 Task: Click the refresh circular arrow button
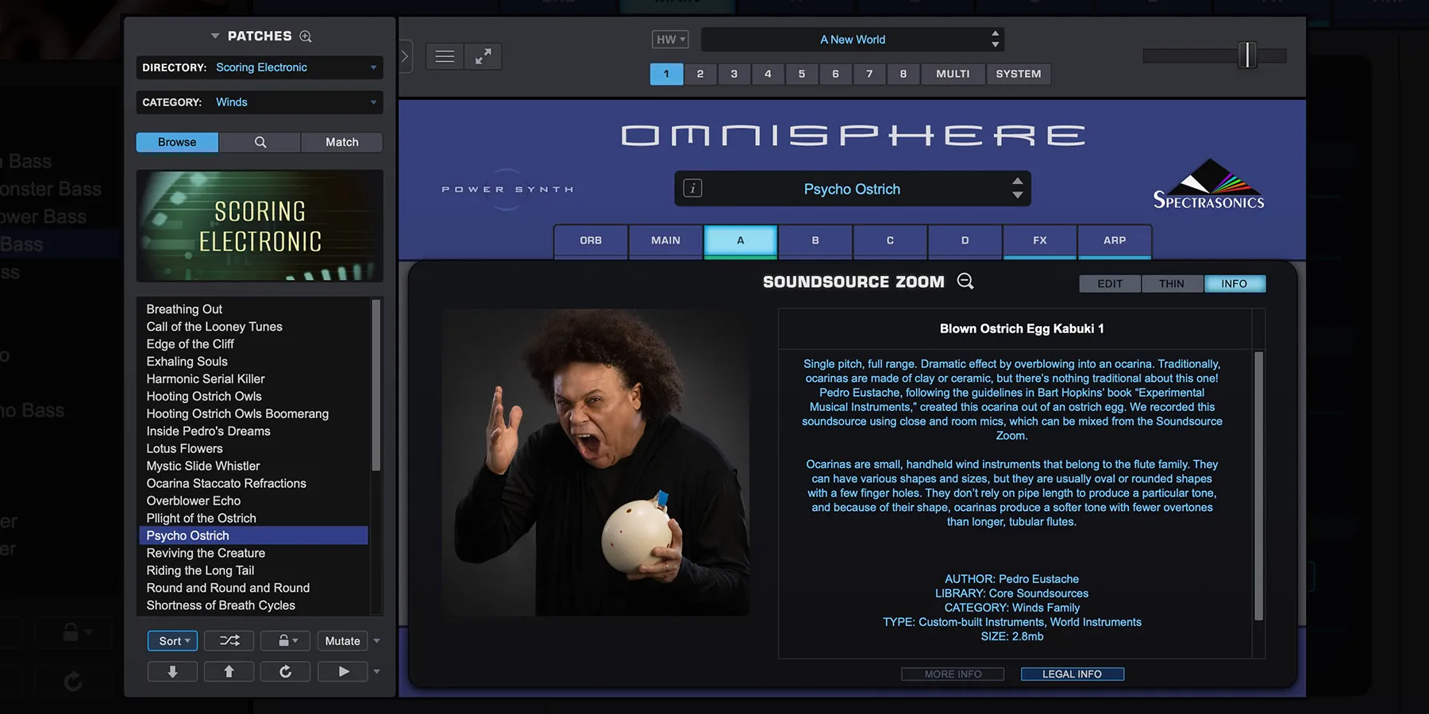coord(285,672)
